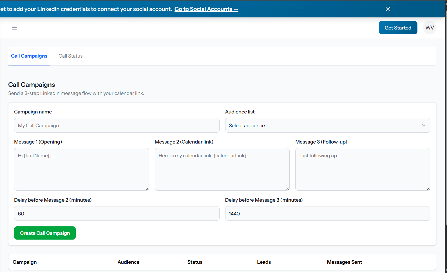Dismiss the LinkedIn credentials banner

388,9
